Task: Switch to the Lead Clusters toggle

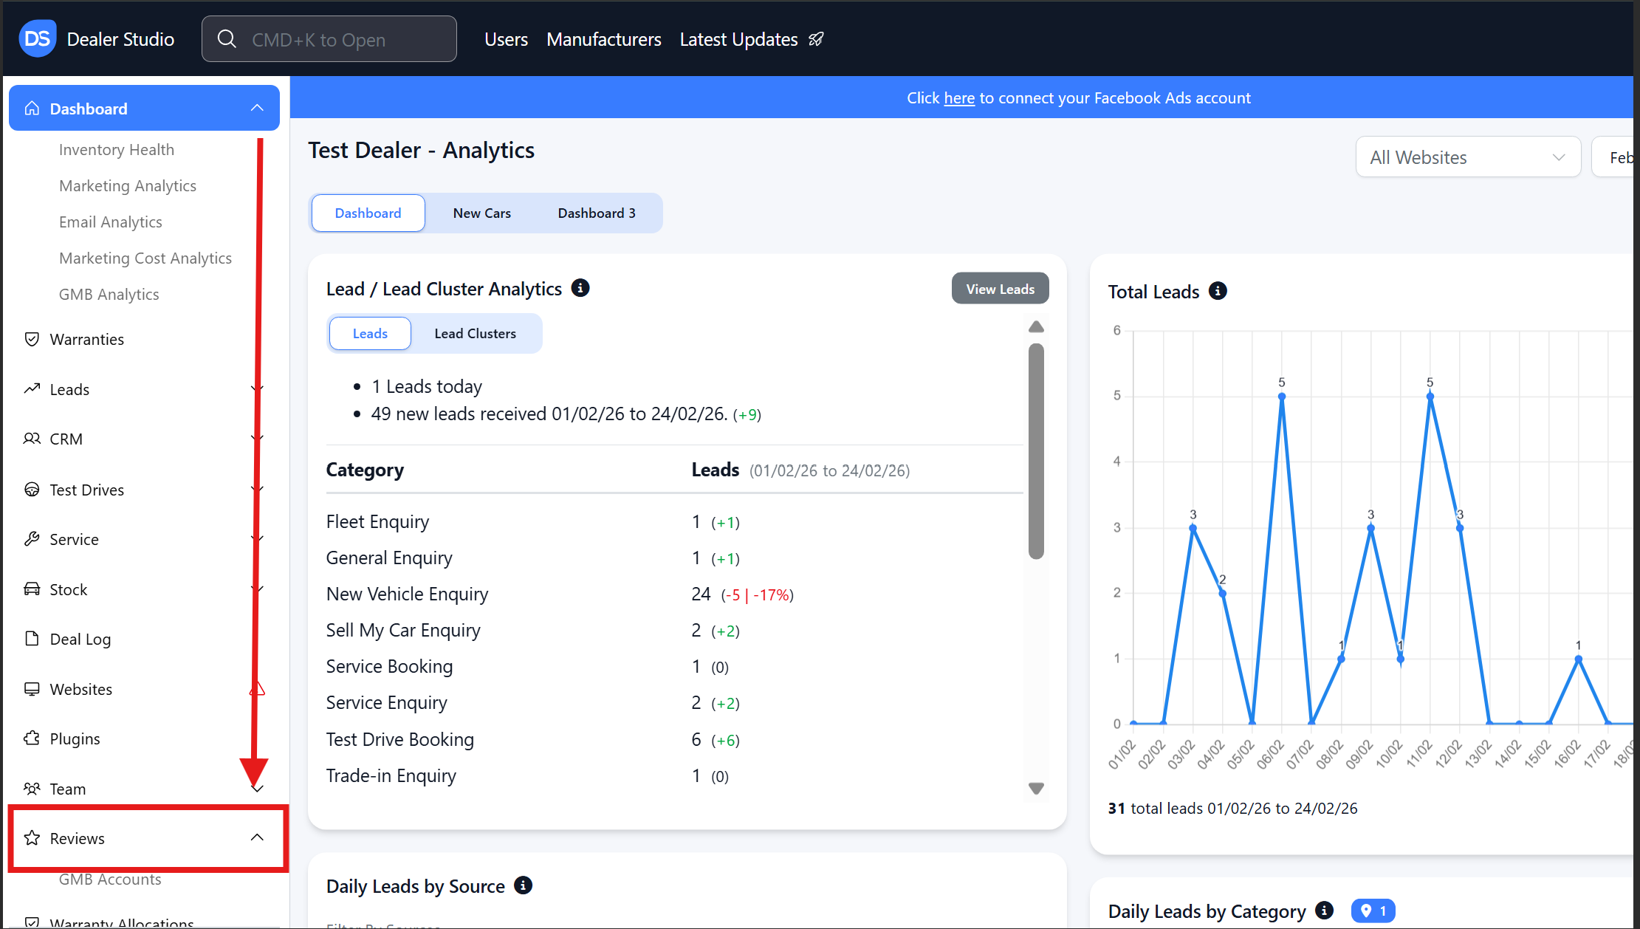Action: 475,334
